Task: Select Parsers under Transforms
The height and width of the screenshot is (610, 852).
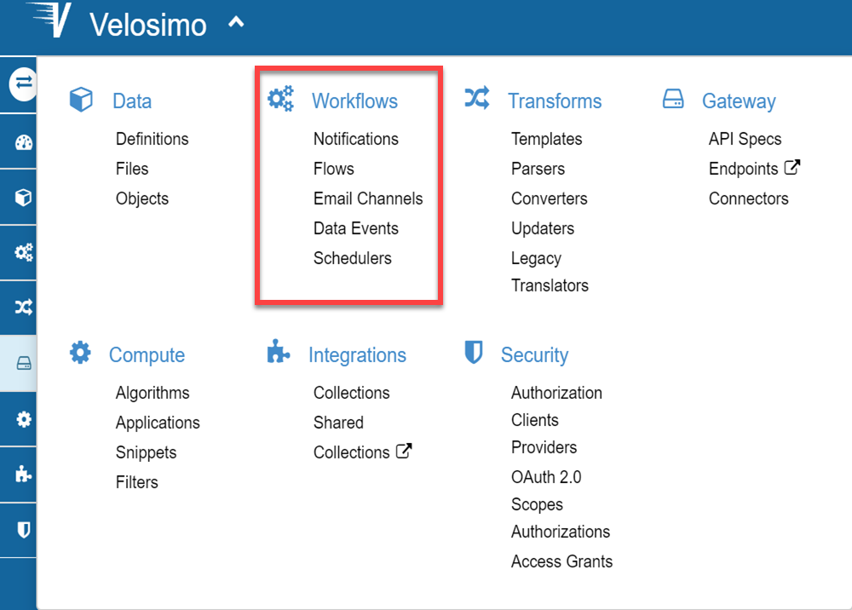Action: (538, 169)
